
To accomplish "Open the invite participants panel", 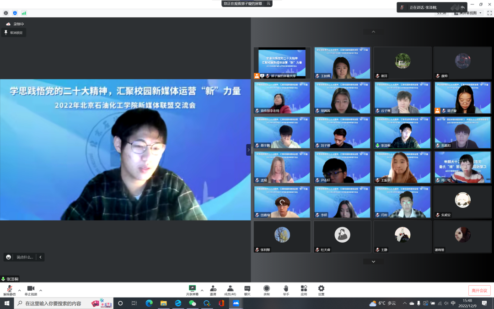I will pos(213,288).
